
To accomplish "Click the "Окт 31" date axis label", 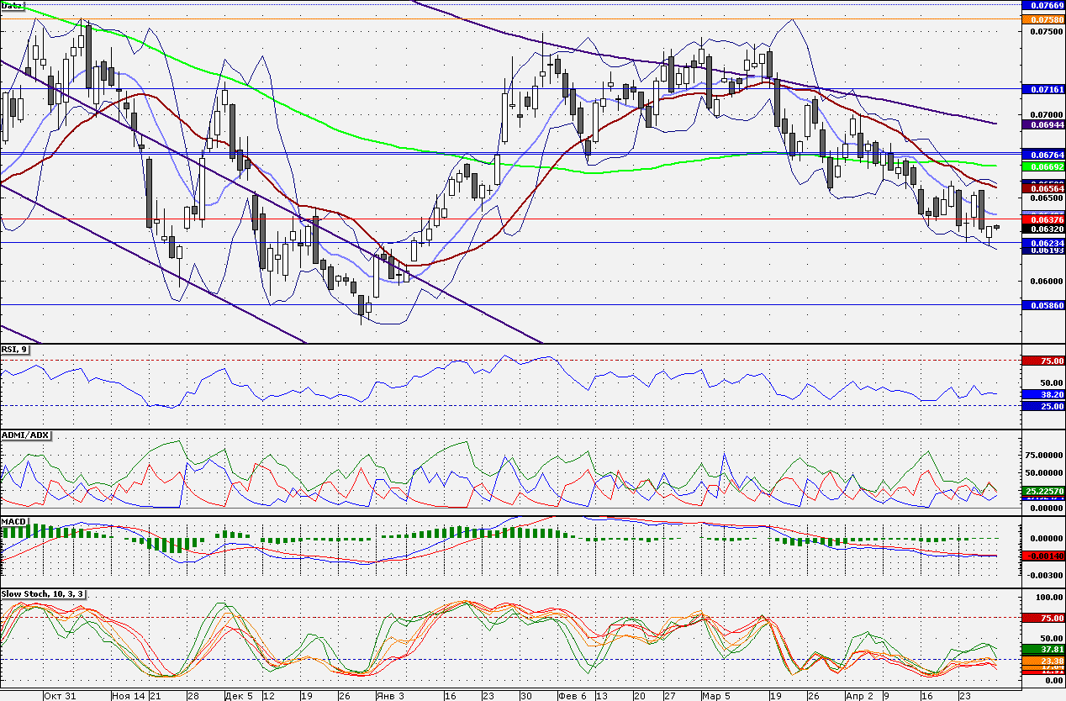I will pos(60,696).
